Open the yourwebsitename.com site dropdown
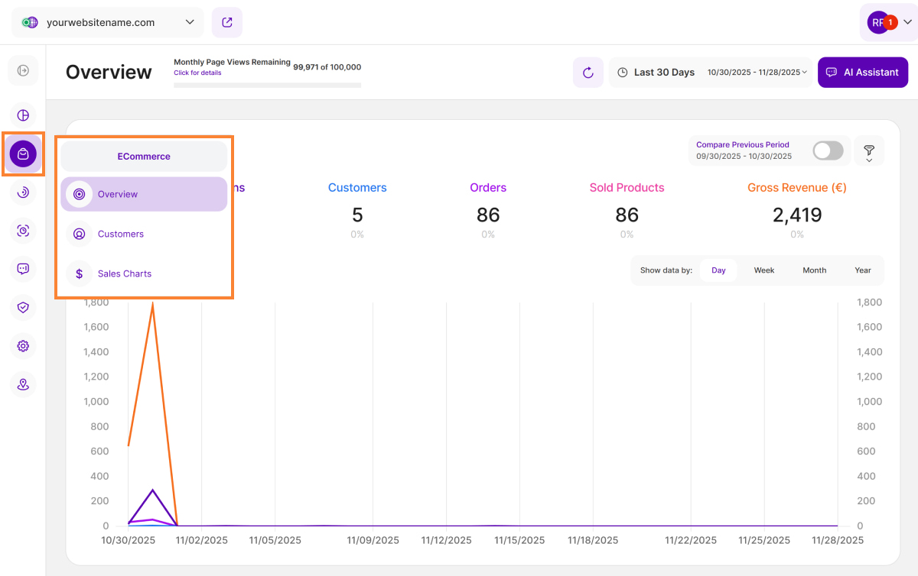Image resolution: width=918 pixels, height=576 pixels. (108, 22)
